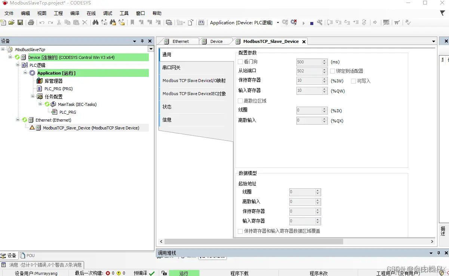Viewport: 449px width, 276px height.
Task: Toggle the 可写入 writable checkbox
Action: (353, 81)
